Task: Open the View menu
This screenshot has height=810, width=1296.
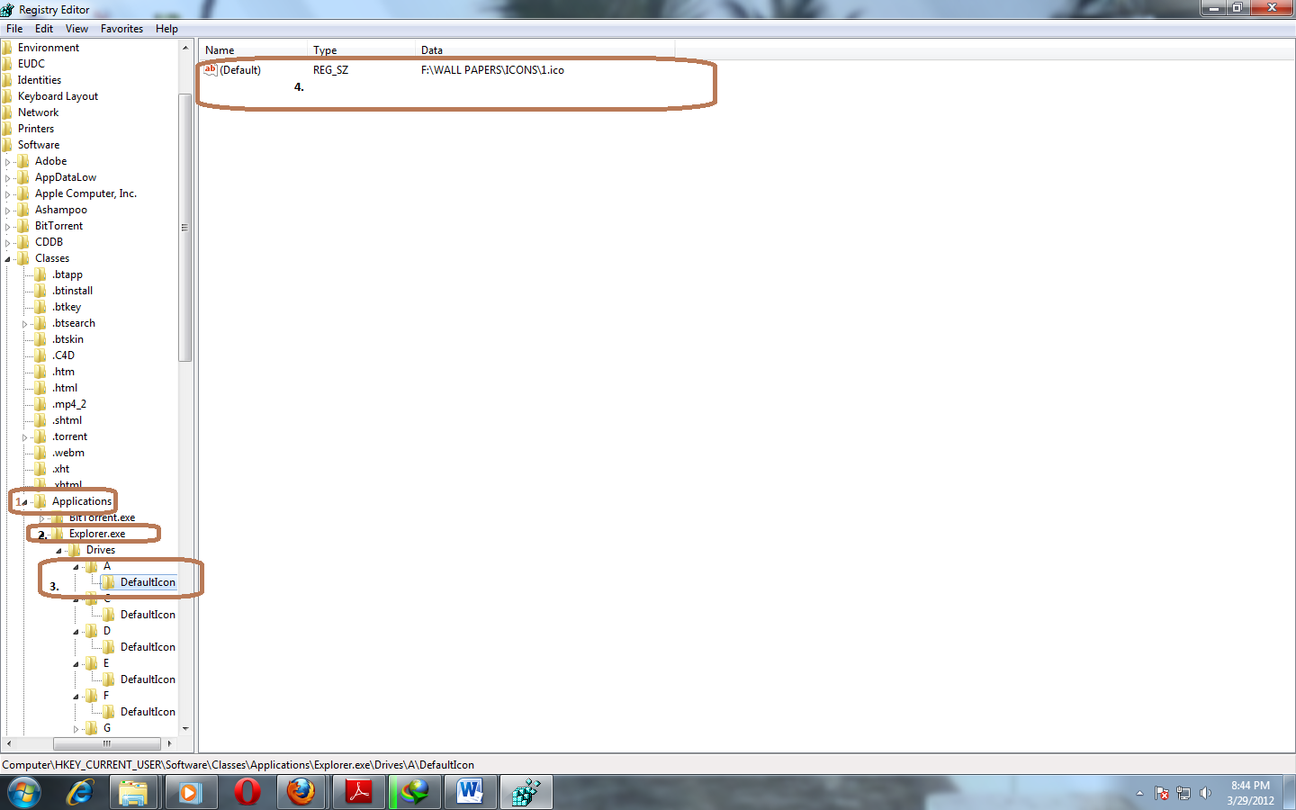Action: point(76,28)
